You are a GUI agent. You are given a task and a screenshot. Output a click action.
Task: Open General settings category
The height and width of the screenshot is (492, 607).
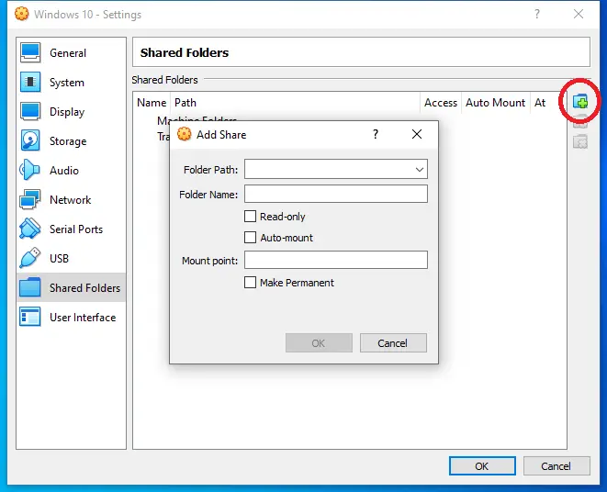[x=72, y=53]
